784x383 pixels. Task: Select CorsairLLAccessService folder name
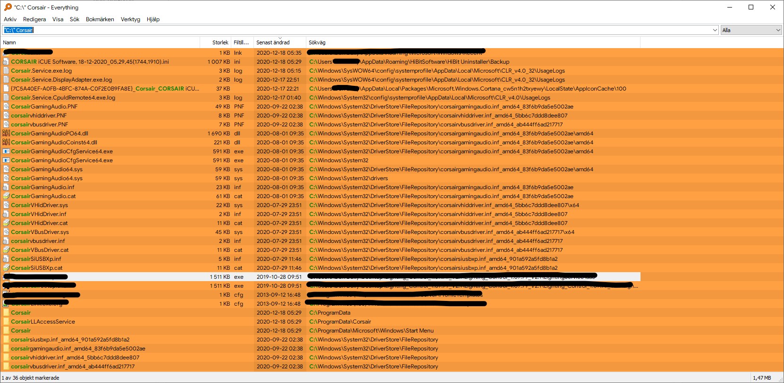[43, 322]
